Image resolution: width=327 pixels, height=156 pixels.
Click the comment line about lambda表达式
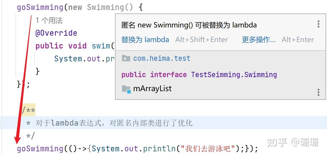[114, 123]
